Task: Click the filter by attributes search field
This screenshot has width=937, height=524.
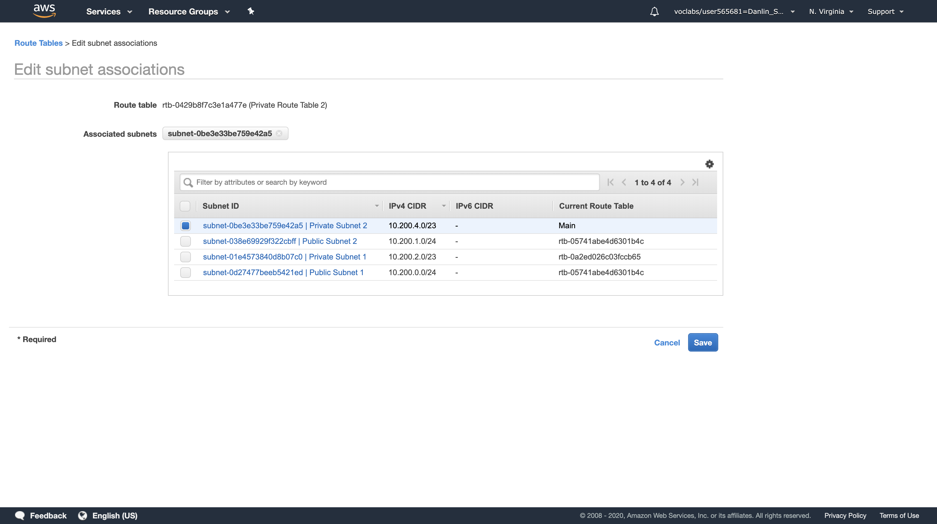Action: click(389, 182)
